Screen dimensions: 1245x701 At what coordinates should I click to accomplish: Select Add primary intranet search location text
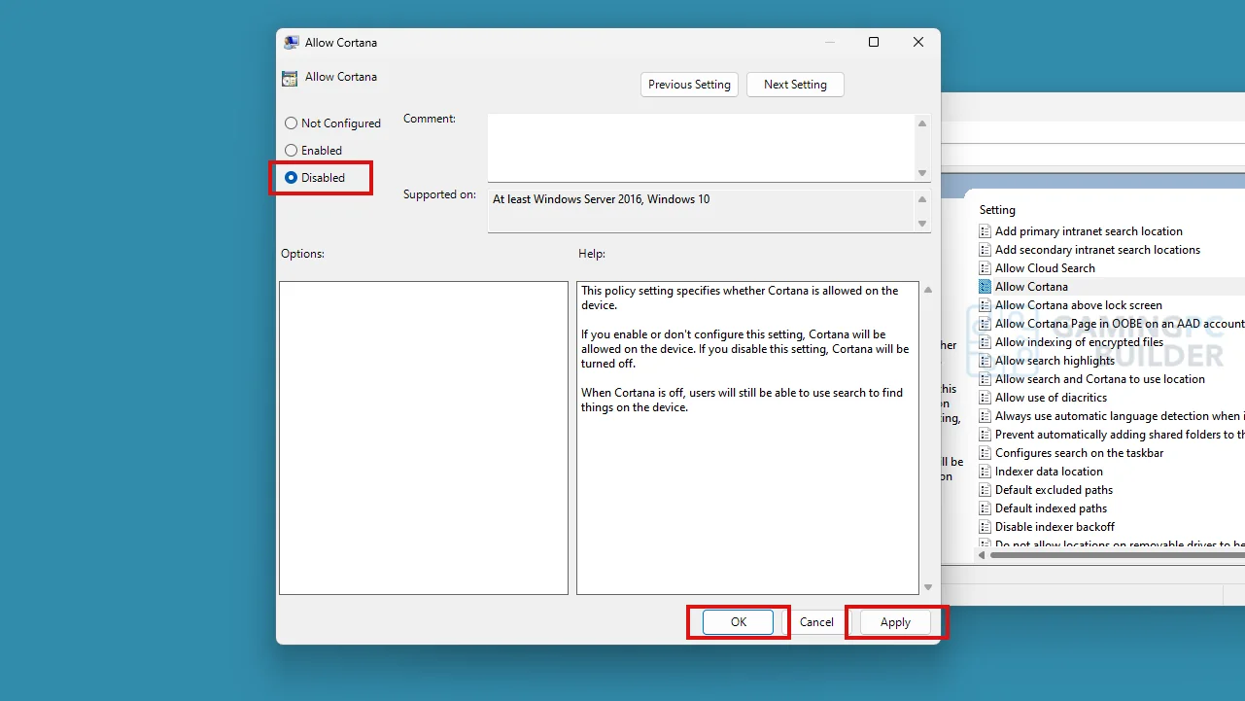[x=1089, y=231]
